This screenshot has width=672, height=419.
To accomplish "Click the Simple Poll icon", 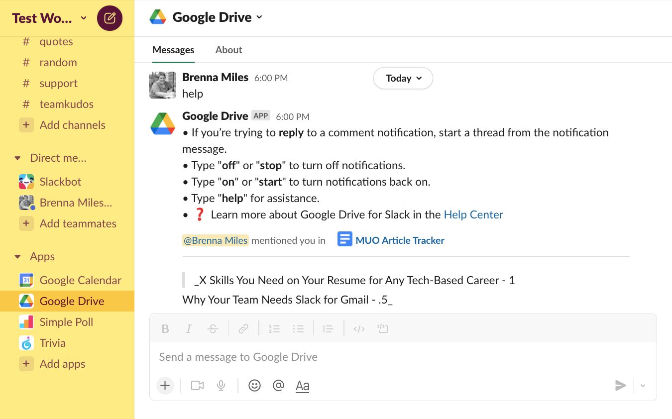I will tap(26, 322).
